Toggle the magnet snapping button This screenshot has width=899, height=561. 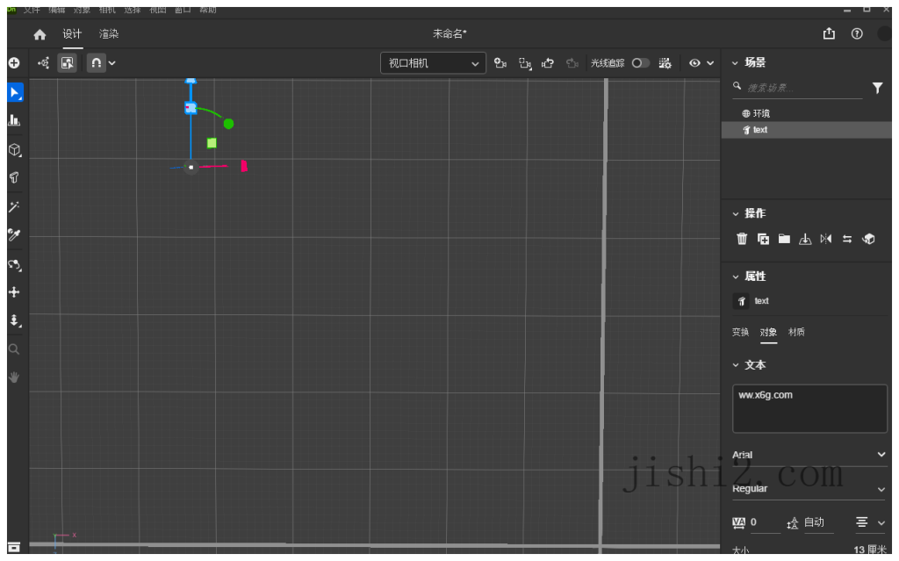(x=97, y=63)
